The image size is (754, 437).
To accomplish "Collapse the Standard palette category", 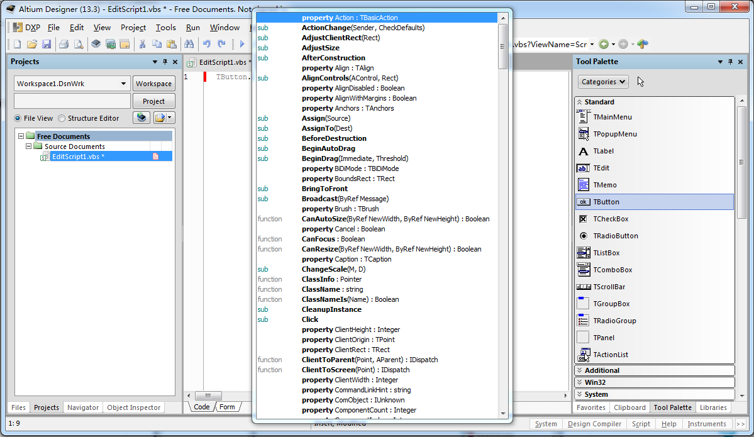I will pos(580,102).
